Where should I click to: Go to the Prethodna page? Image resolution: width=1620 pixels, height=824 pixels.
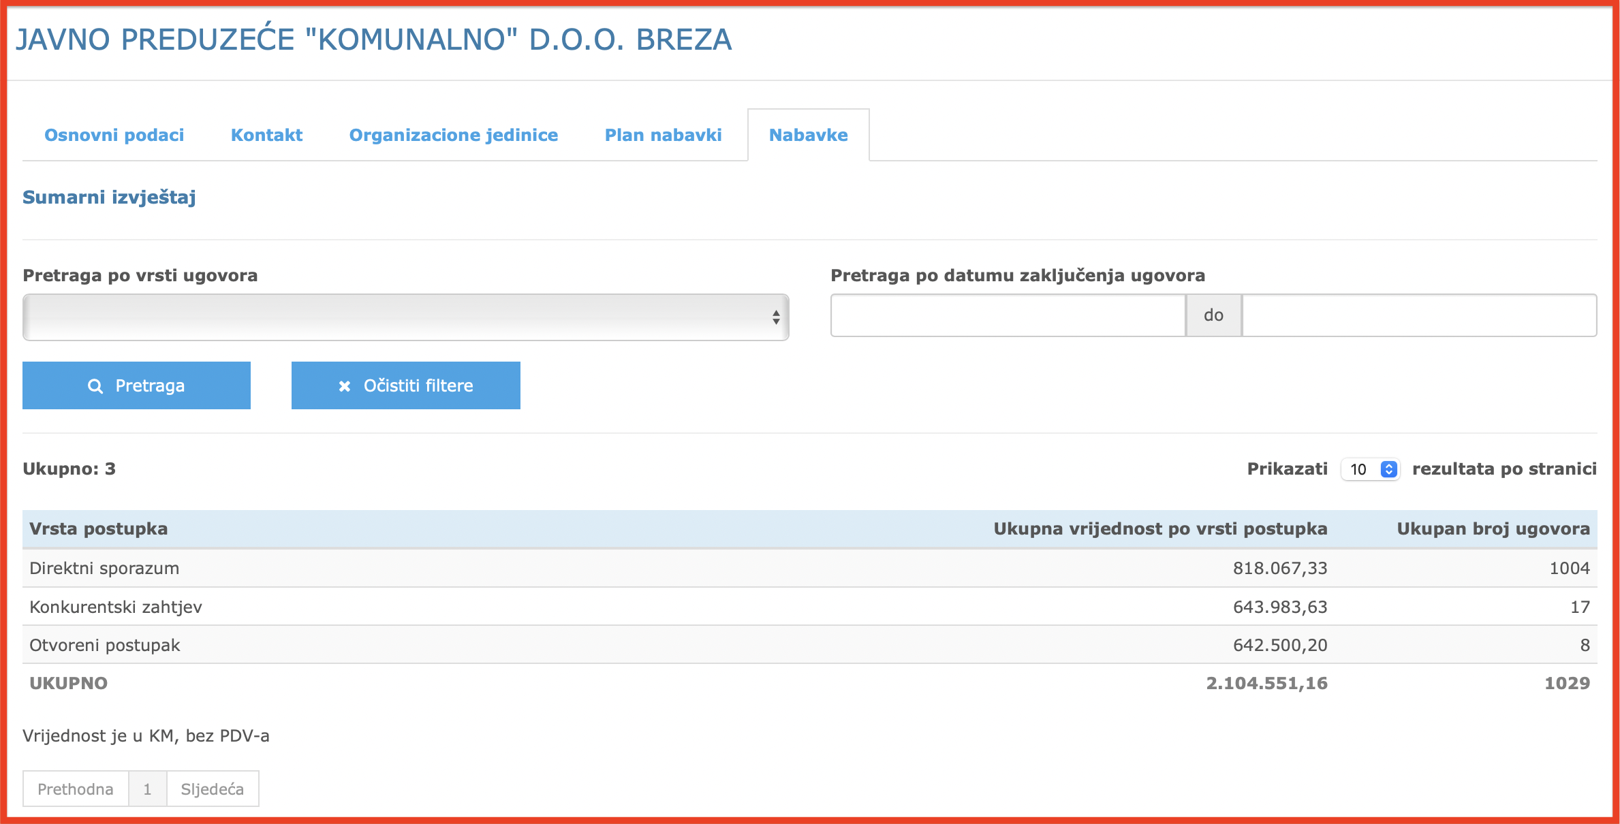click(x=76, y=789)
